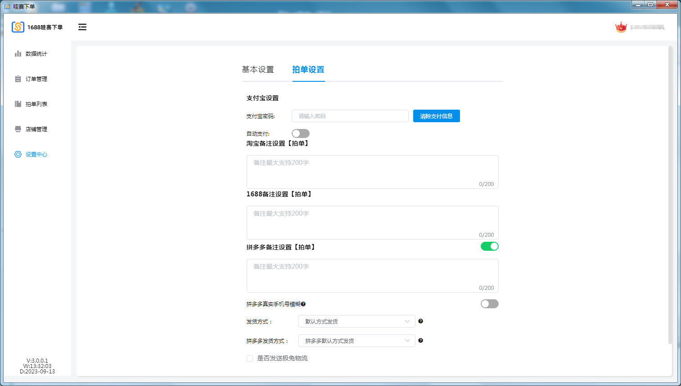Open the 拼多多发货方式 dropdown
This screenshot has width=681, height=386.
356,341
